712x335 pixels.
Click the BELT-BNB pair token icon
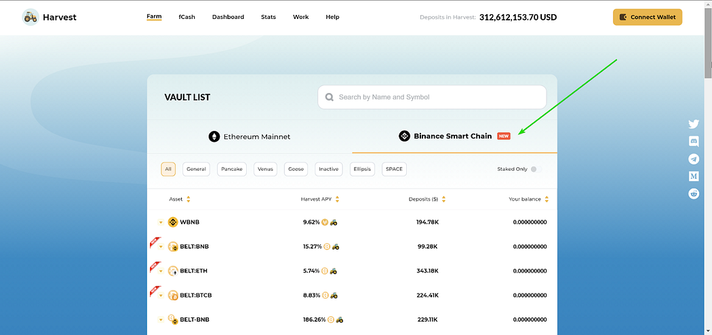click(x=172, y=319)
